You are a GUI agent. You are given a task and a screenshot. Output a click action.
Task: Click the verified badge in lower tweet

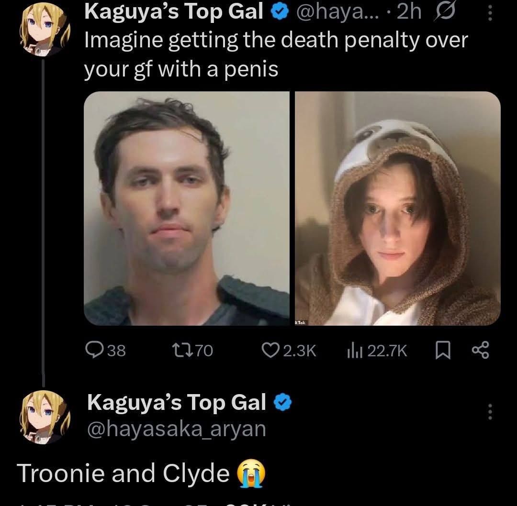click(283, 403)
